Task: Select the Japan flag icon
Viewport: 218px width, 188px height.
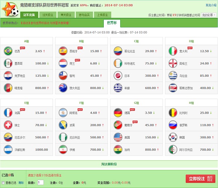Action: (118, 76)
